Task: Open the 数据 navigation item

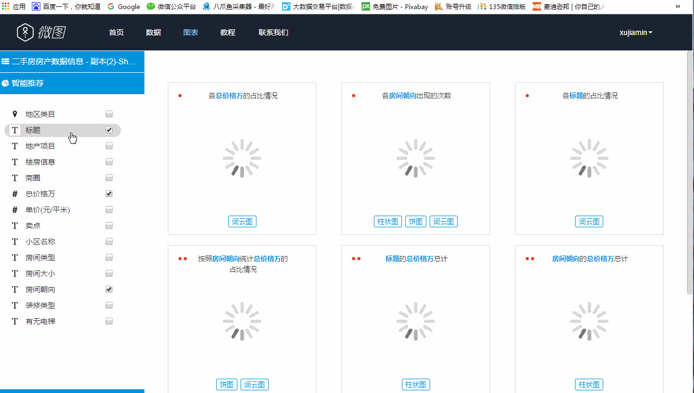Action: (x=153, y=32)
